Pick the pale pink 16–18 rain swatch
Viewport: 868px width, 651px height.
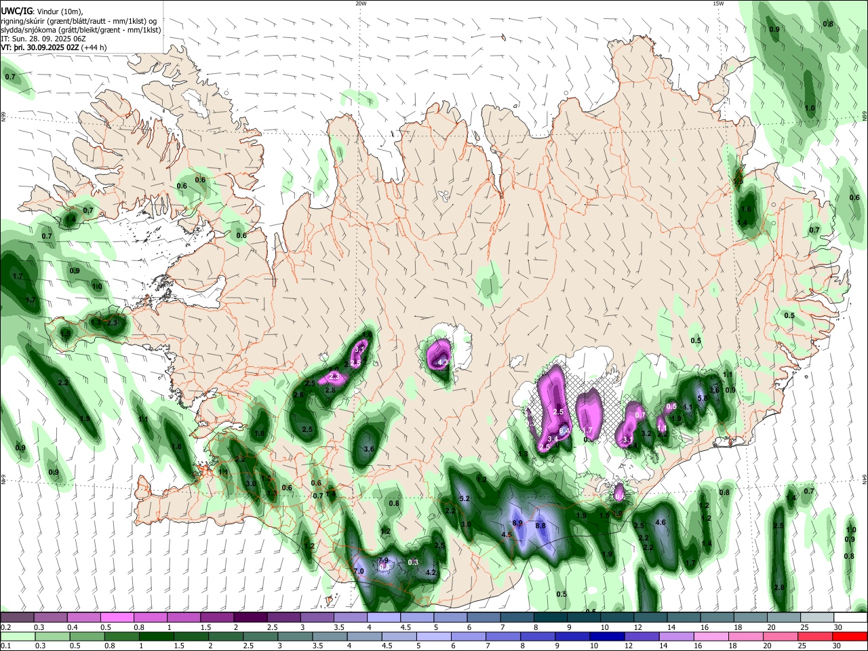[711, 637]
